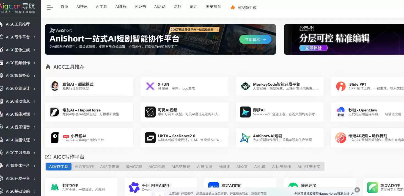Click the 即梦AI logo icon
The image size is (404, 196).
click(245, 112)
